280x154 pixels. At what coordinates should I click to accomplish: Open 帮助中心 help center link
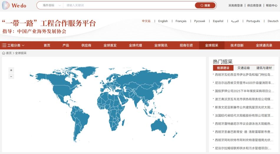click(272, 6)
